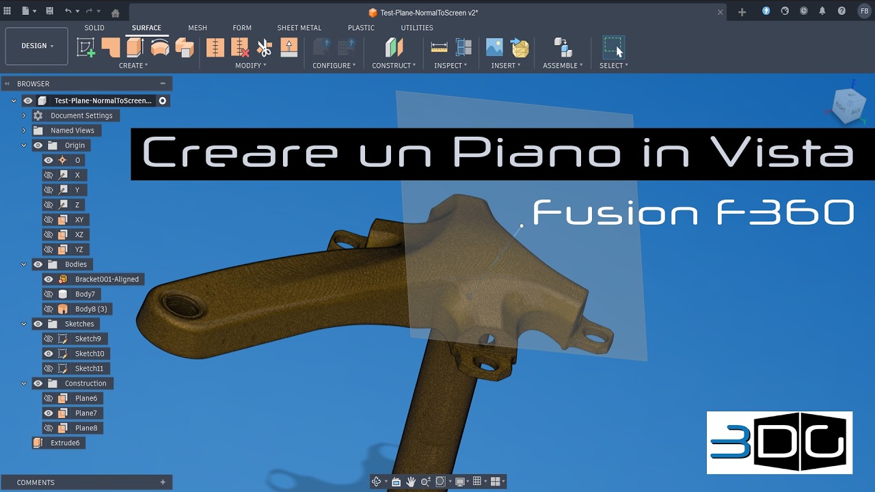Viewport: 875px width, 492px height.
Task: Activate the window Select tool
Action: tap(613, 47)
